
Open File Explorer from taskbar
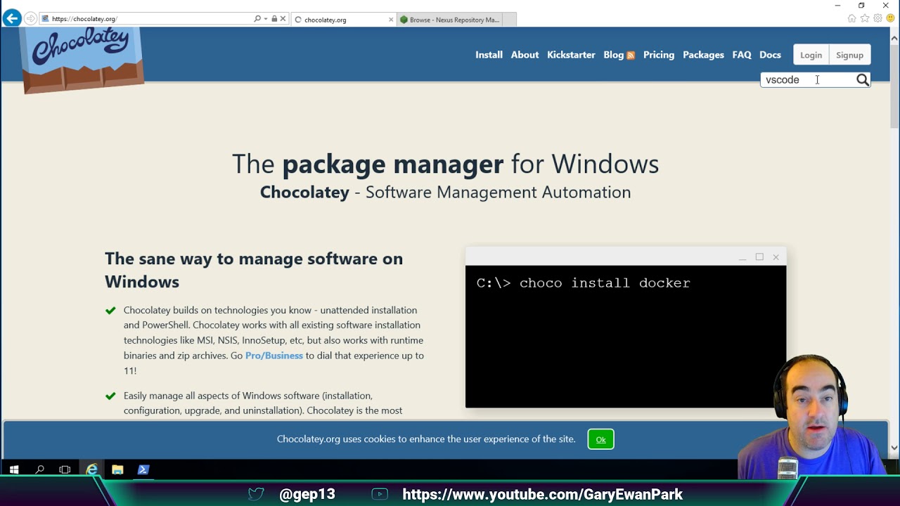117,469
